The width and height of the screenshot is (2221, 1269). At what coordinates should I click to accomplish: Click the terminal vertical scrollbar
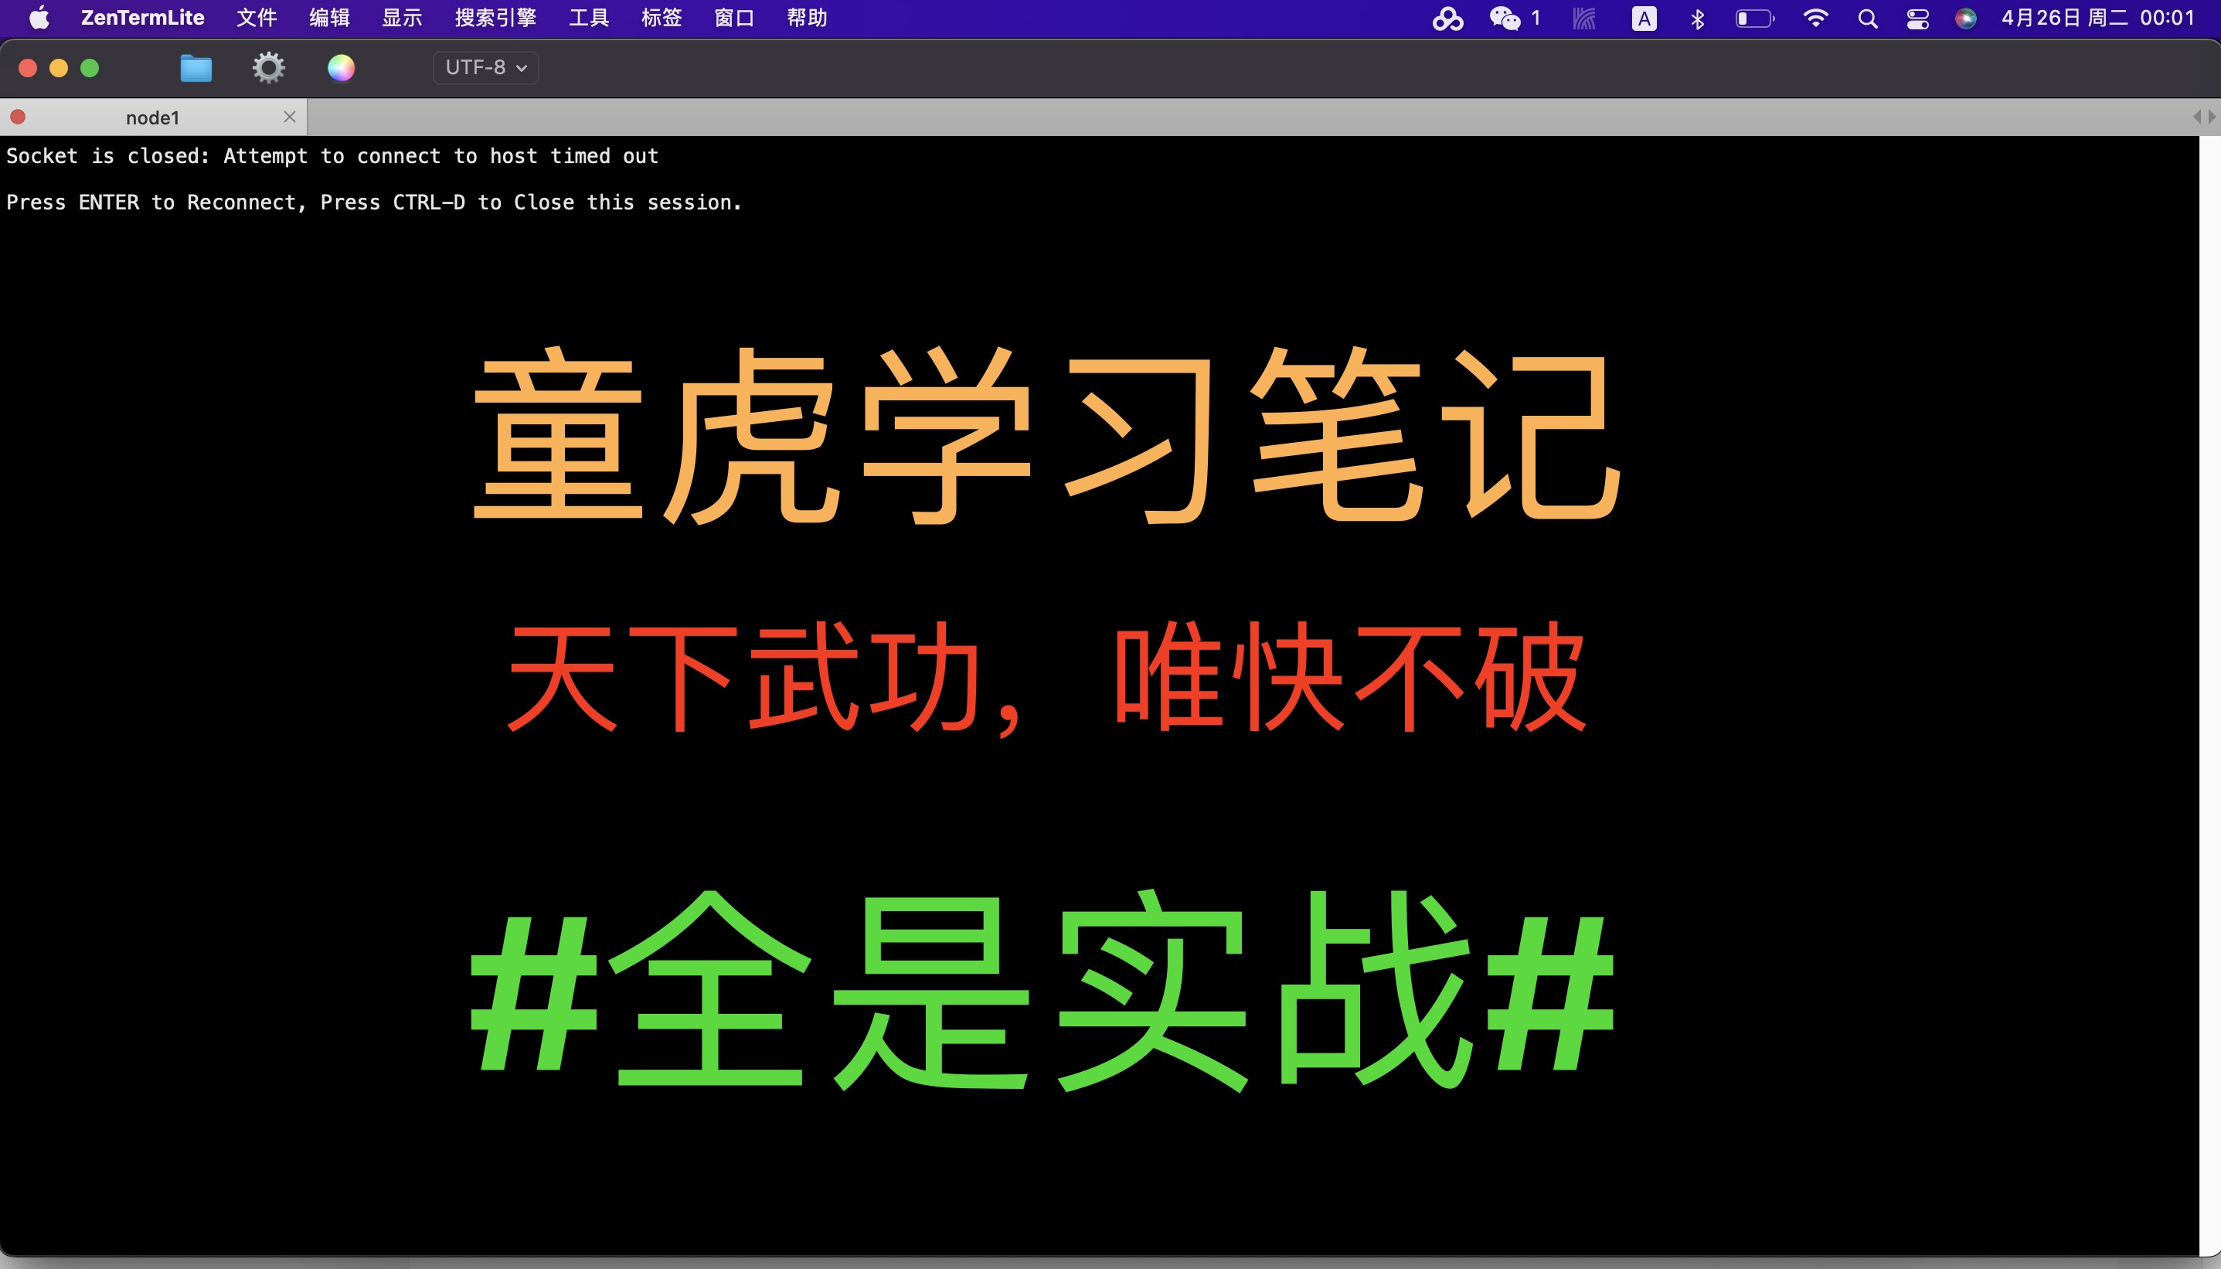(x=2209, y=697)
